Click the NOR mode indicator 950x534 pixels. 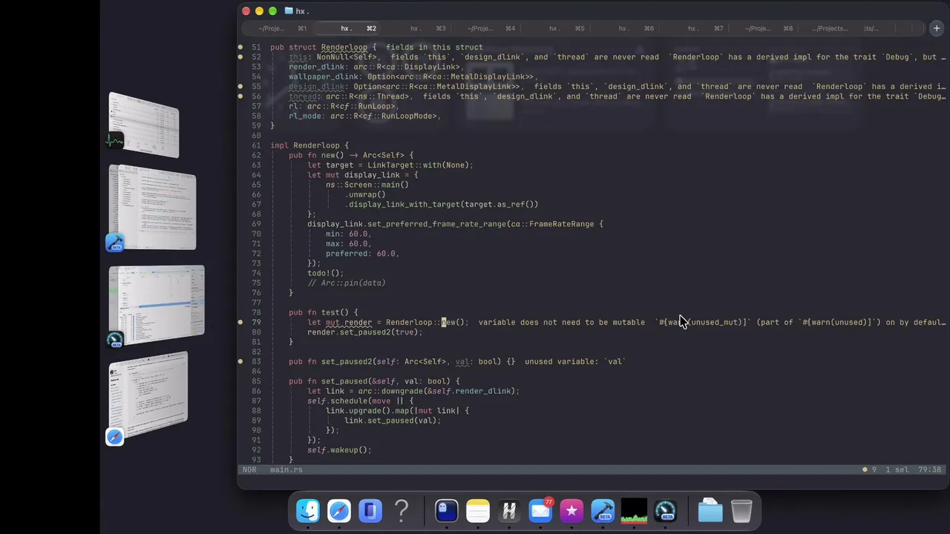point(249,469)
